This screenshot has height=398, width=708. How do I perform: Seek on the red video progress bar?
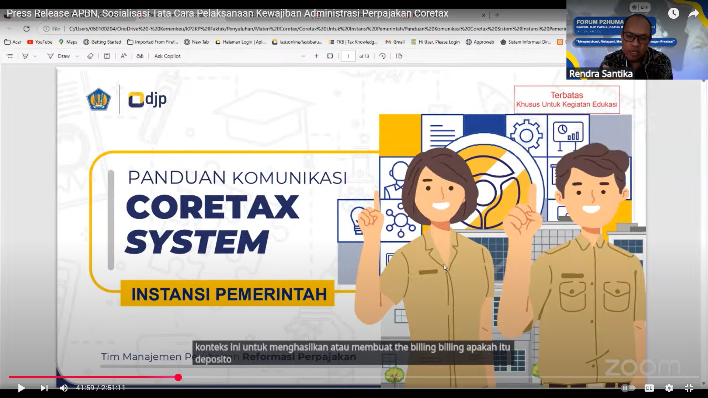click(92, 377)
